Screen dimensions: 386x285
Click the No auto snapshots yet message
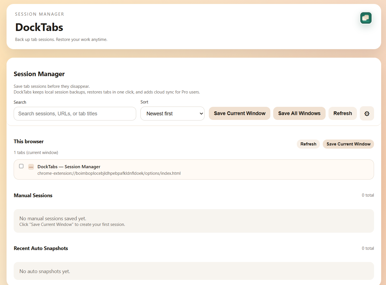click(44, 271)
